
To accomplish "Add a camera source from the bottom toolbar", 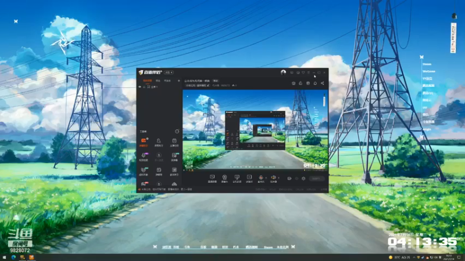I will 224,179.
